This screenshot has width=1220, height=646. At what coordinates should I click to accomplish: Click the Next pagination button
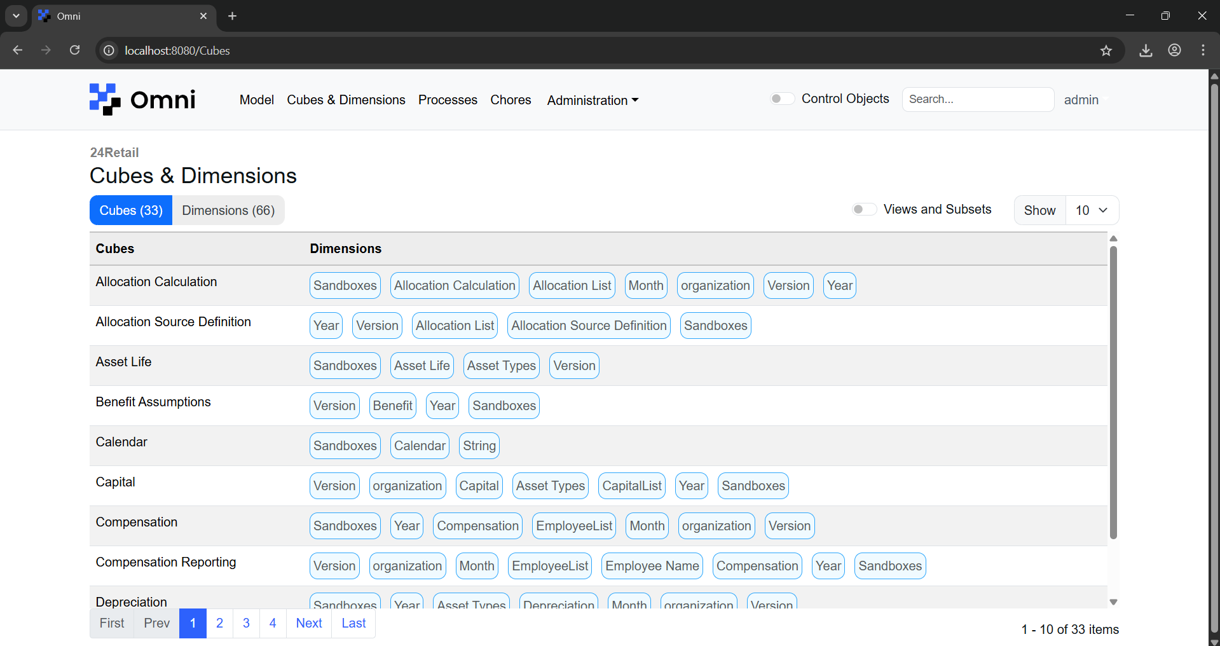pos(309,623)
